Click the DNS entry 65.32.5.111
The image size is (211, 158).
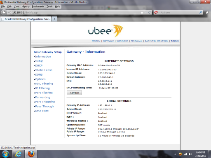[105, 81]
